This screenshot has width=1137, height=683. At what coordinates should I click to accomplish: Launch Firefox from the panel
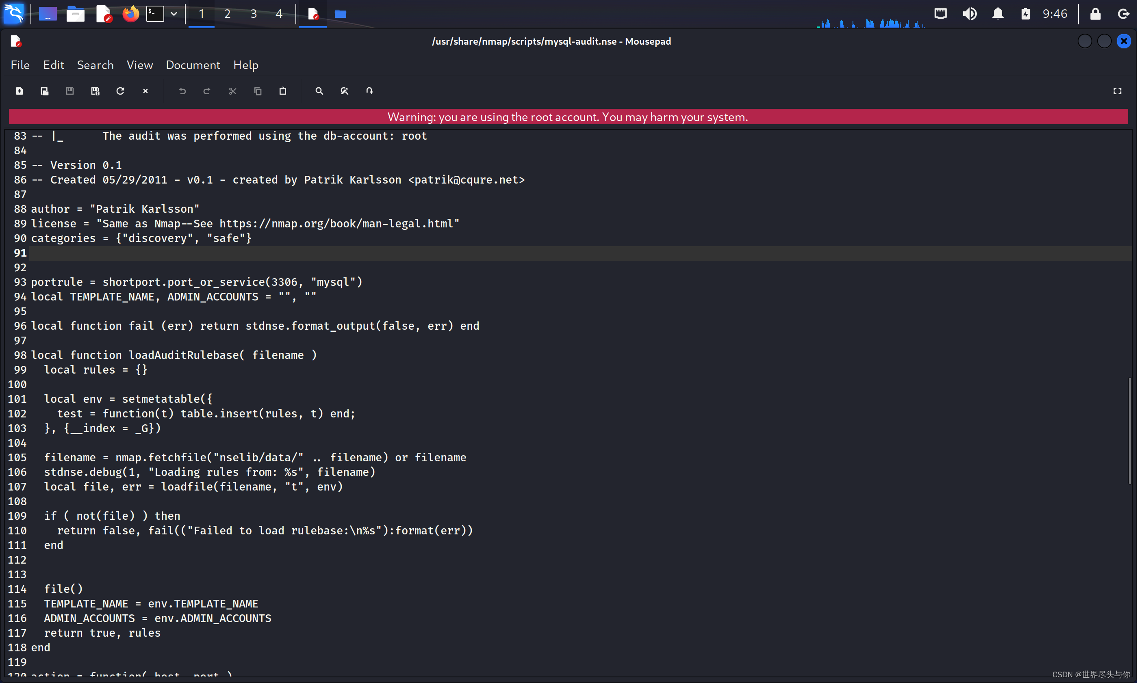(x=131, y=14)
